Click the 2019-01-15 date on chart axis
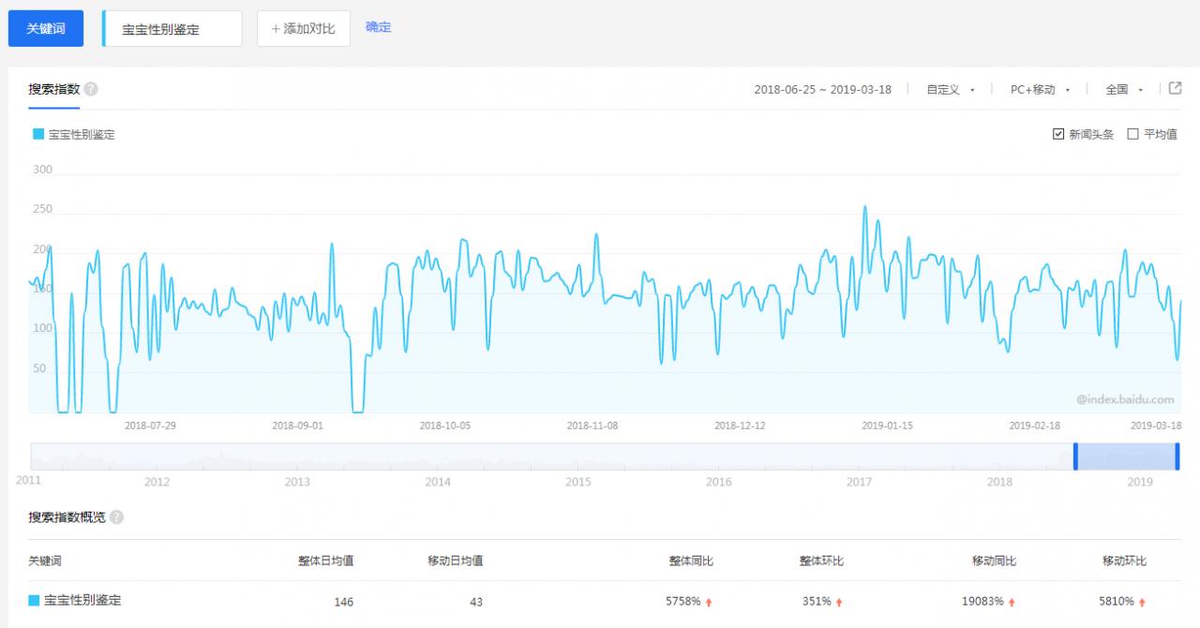This screenshot has height=628, width=1200. coord(887,425)
